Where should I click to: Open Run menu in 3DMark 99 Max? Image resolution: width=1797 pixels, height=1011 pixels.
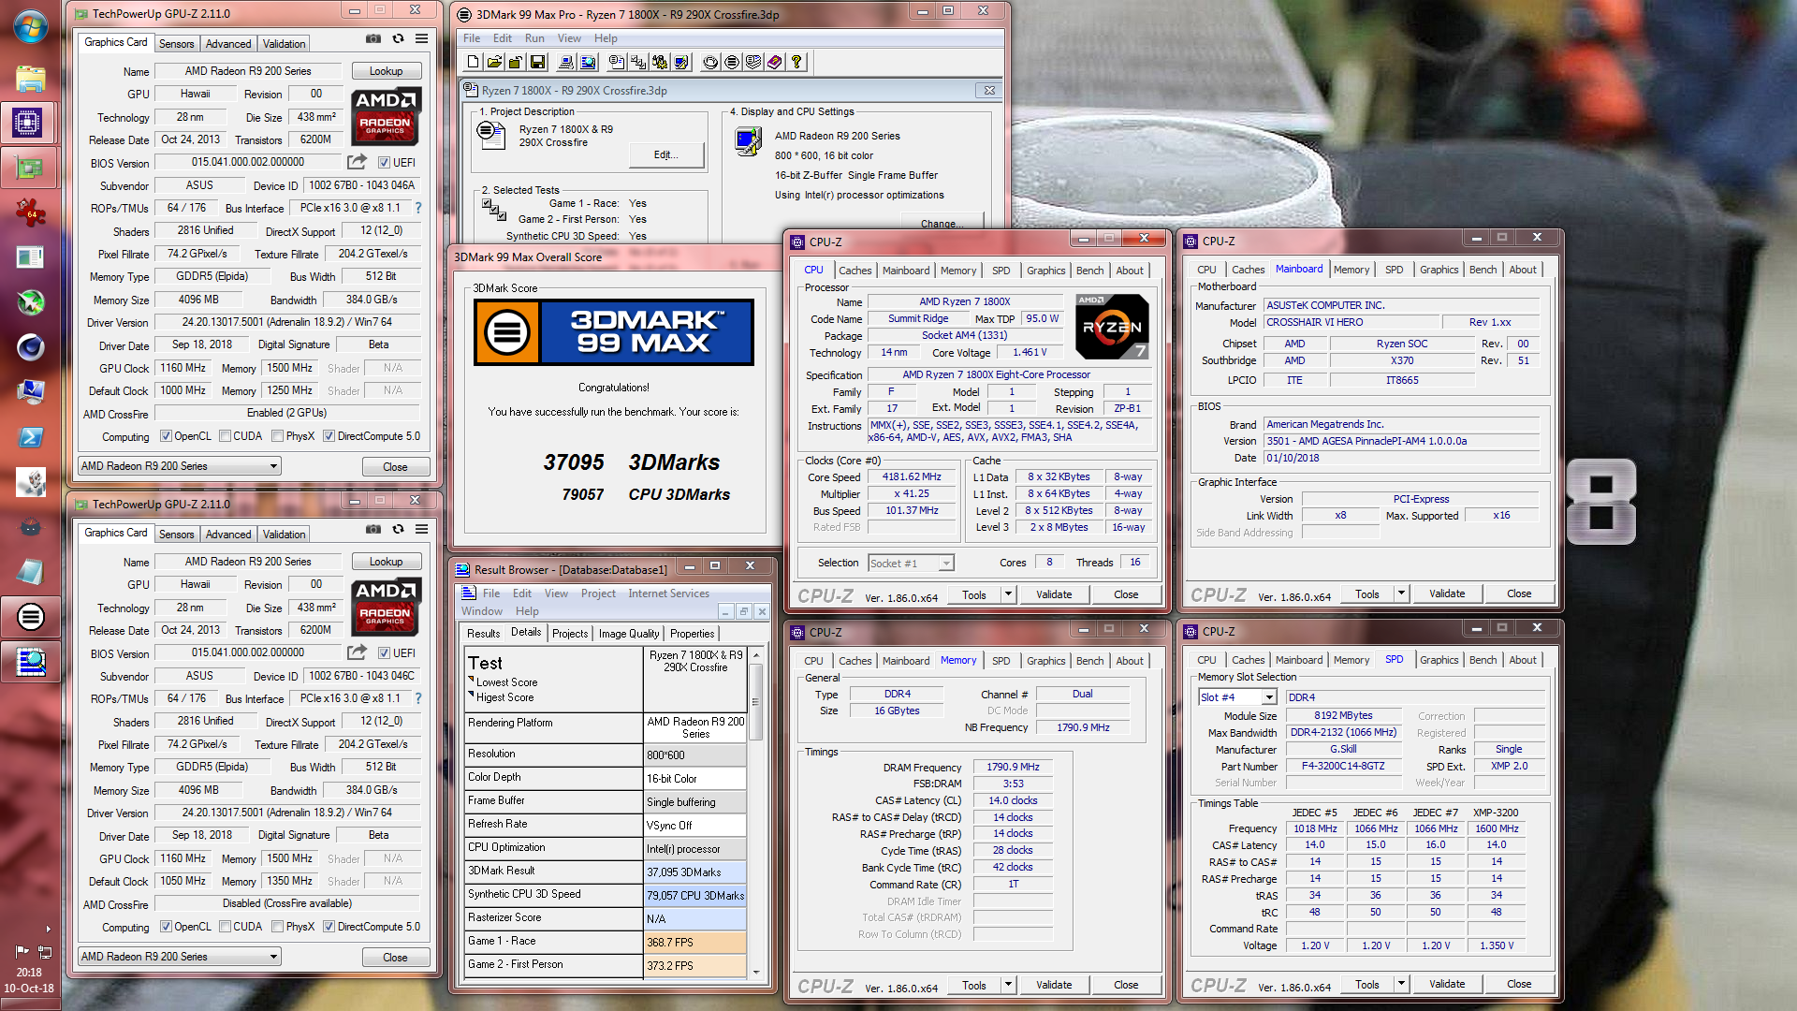pos(534,38)
